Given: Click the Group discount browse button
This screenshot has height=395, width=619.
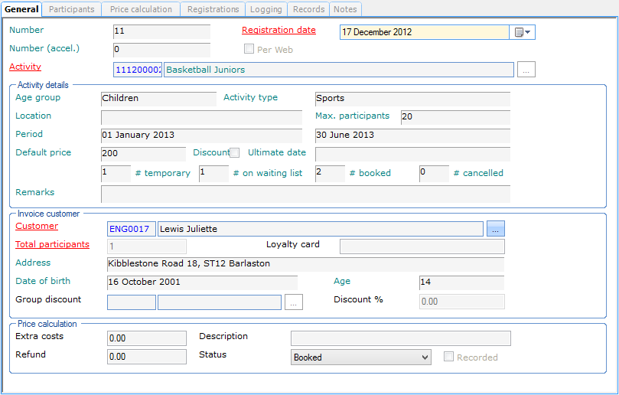Looking at the screenshot, I should pos(294,302).
